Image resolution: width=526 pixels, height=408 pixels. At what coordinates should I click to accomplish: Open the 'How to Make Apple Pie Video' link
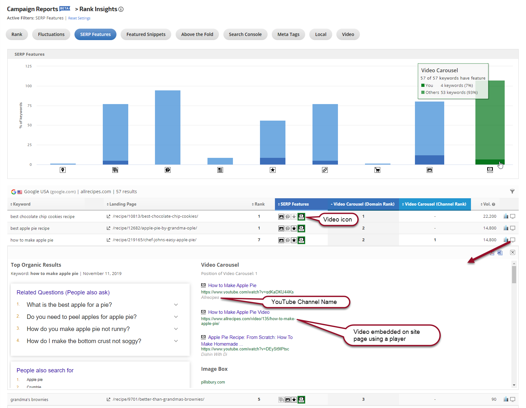[239, 312]
